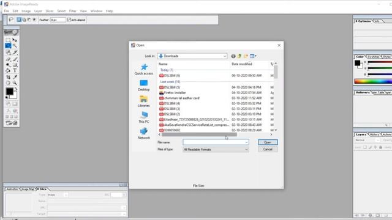Switch to the Animation tab

click(12, 189)
